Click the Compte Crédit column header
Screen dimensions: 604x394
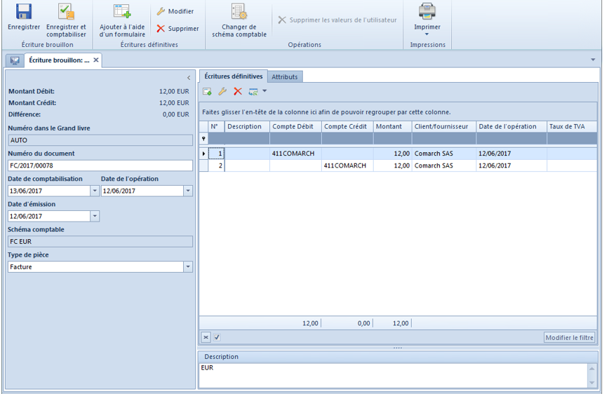(347, 126)
